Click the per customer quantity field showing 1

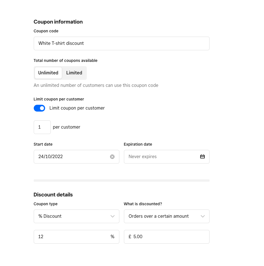(x=42, y=127)
